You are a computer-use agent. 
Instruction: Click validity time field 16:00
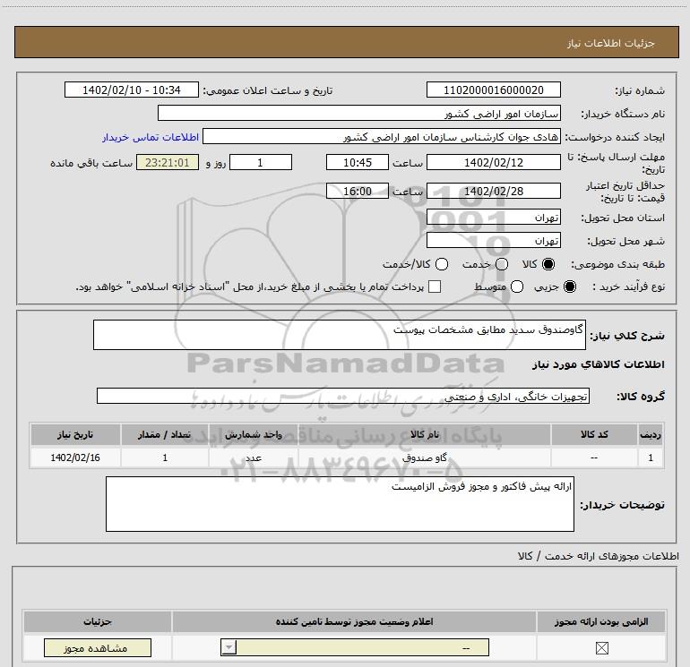click(x=358, y=191)
